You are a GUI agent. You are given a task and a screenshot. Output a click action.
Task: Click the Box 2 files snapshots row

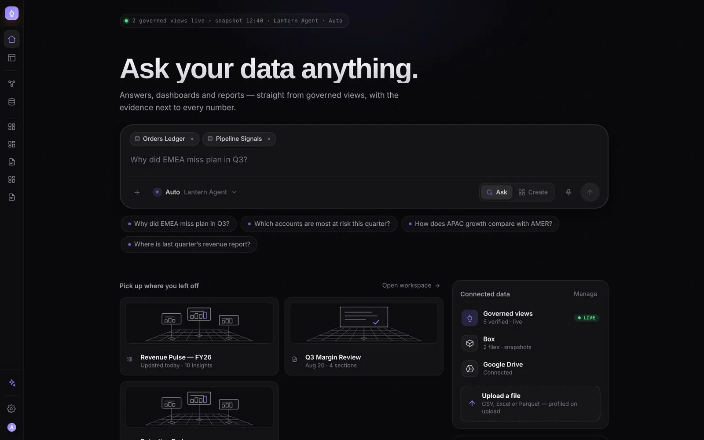(x=530, y=343)
